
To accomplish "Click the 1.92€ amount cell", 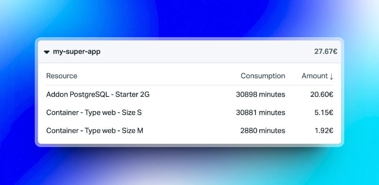I will 324,131.
